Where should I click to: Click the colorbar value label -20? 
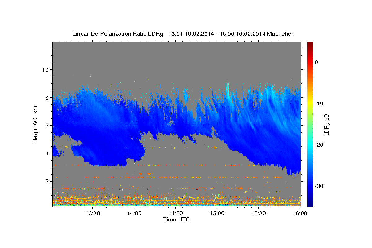(x=319, y=145)
